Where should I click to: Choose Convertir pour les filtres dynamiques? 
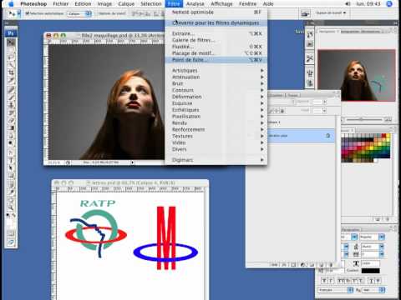point(216,23)
